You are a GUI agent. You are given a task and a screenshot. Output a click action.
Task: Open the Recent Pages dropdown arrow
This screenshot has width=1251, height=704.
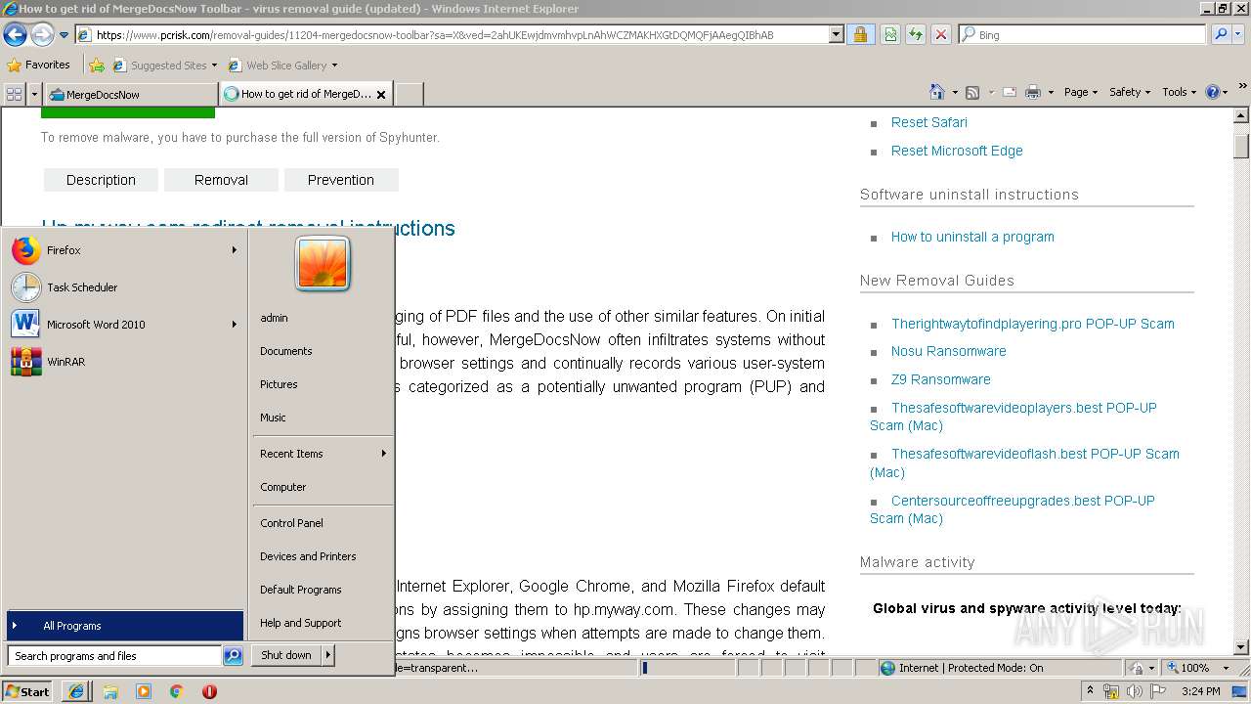(65, 35)
